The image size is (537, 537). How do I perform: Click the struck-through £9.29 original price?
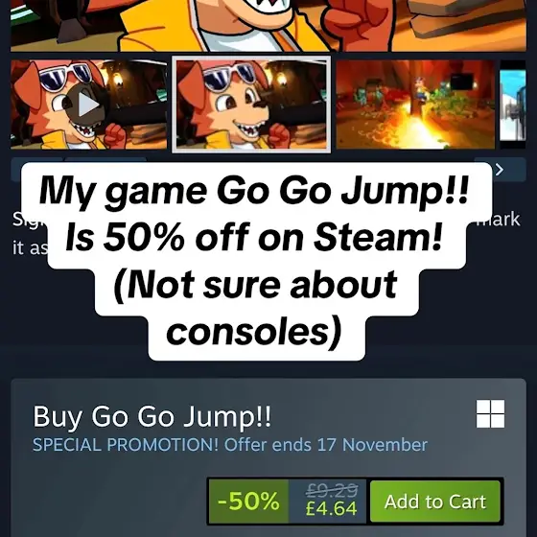click(x=332, y=490)
